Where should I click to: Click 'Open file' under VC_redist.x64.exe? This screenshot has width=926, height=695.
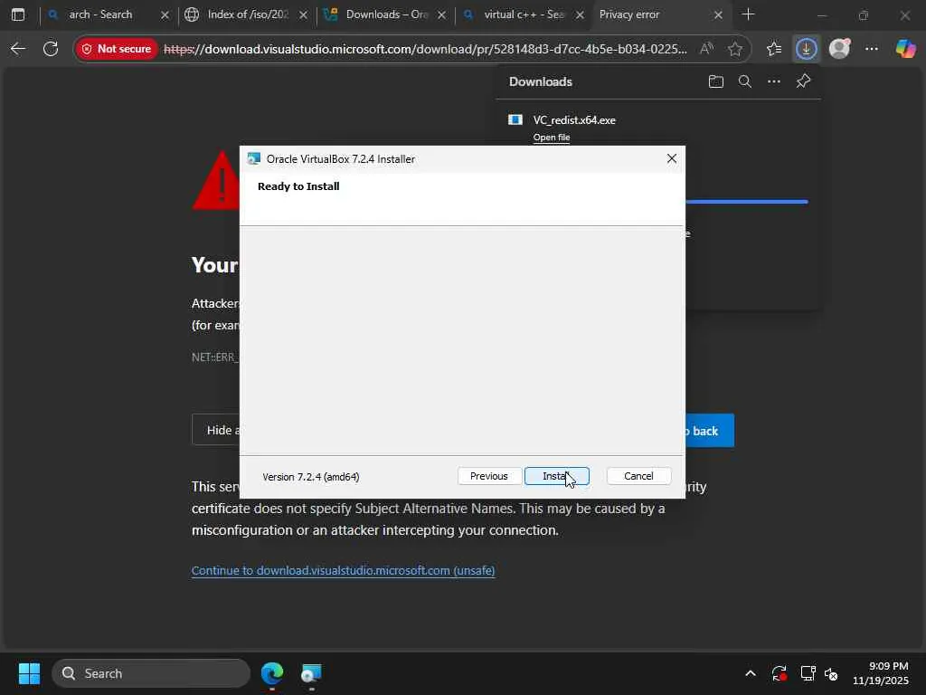pos(552,138)
